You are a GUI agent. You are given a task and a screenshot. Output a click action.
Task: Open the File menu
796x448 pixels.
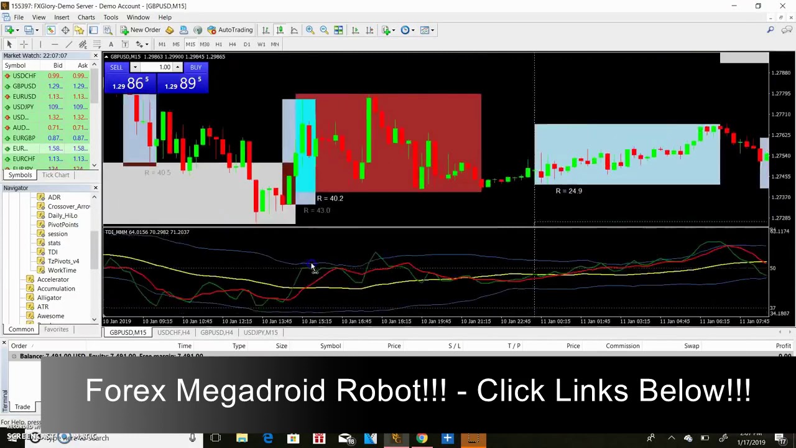pos(19,17)
